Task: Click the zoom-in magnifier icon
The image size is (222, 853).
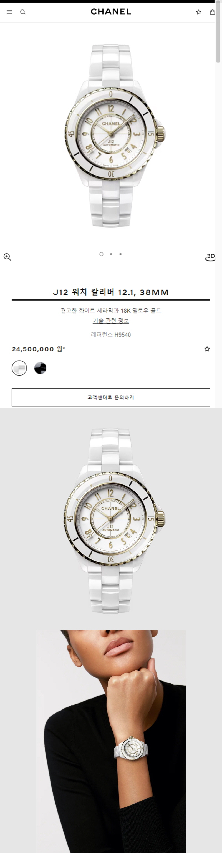Action: (x=7, y=257)
